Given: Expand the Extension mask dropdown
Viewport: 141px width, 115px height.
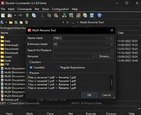Looking at the screenshot, I should [x=106, y=44].
